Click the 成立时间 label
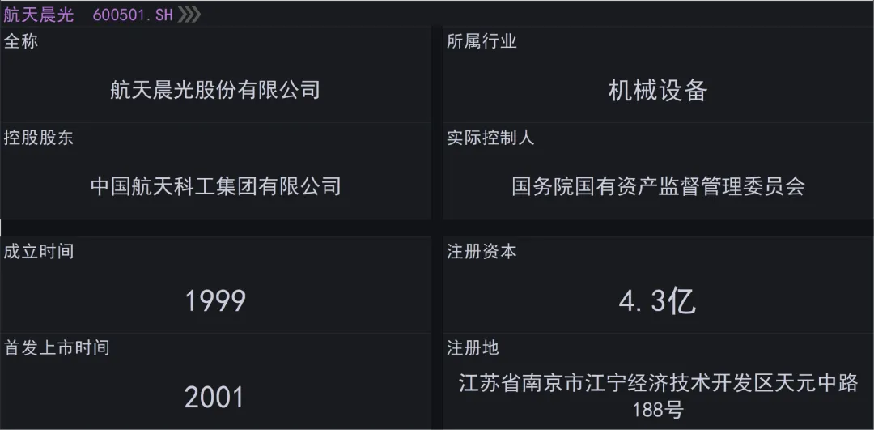874x430 pixels. 39,252
